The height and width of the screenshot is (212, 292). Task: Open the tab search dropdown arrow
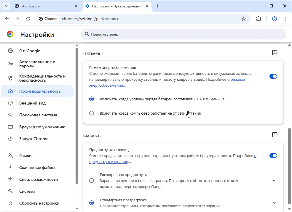tap(6, 6)
